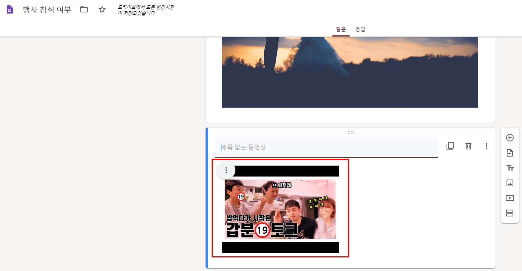Switch to the 질문 tab

tap(341, 29)
